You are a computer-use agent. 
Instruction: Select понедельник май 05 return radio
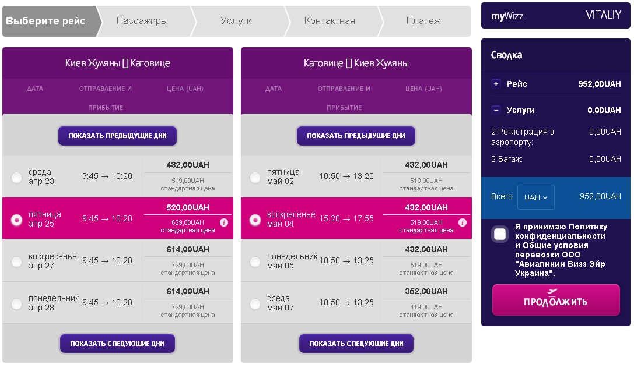(255, 262)
